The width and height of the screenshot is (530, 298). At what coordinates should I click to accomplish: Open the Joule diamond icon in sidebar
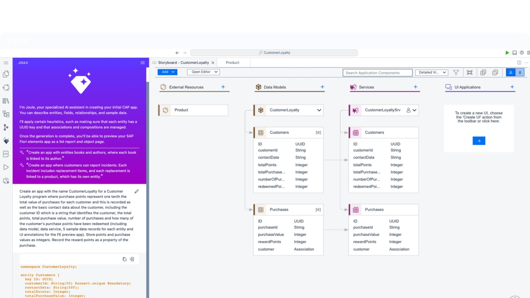coord(6,141)
